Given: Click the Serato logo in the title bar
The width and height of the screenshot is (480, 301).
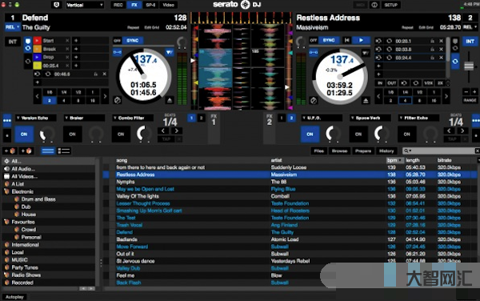Looking at the screenshot, I should point(236,5).
